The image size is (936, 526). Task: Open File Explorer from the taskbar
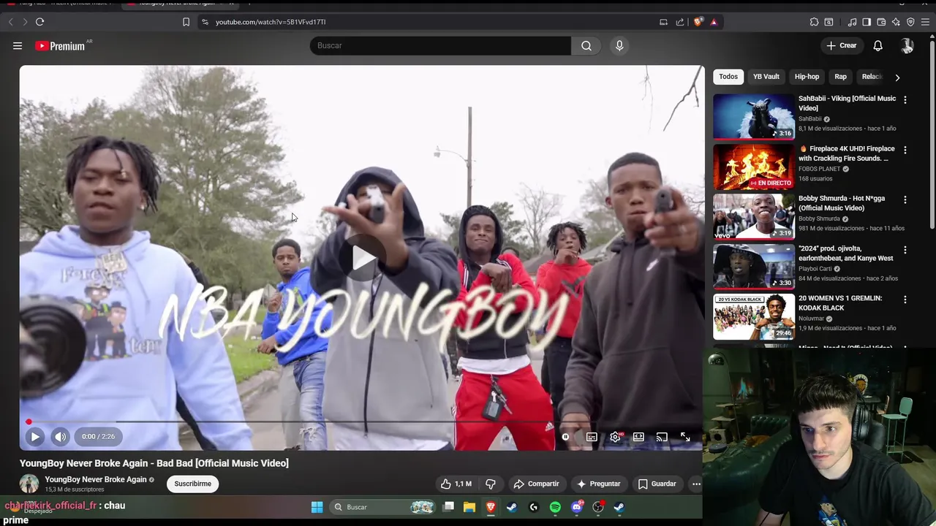[x=469, y=507]
